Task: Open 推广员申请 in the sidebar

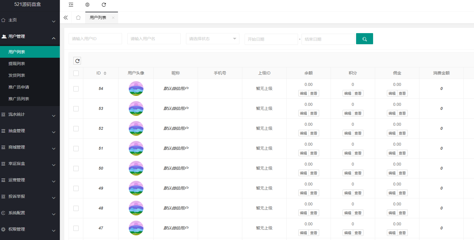Action: pyautogui.click(x=19, y=87)
